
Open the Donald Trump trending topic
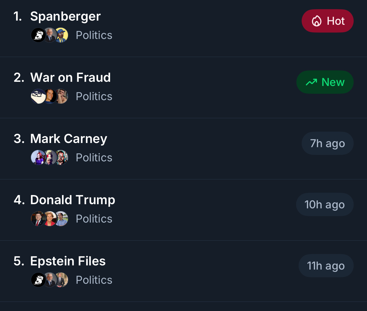[x=73, y=200]
